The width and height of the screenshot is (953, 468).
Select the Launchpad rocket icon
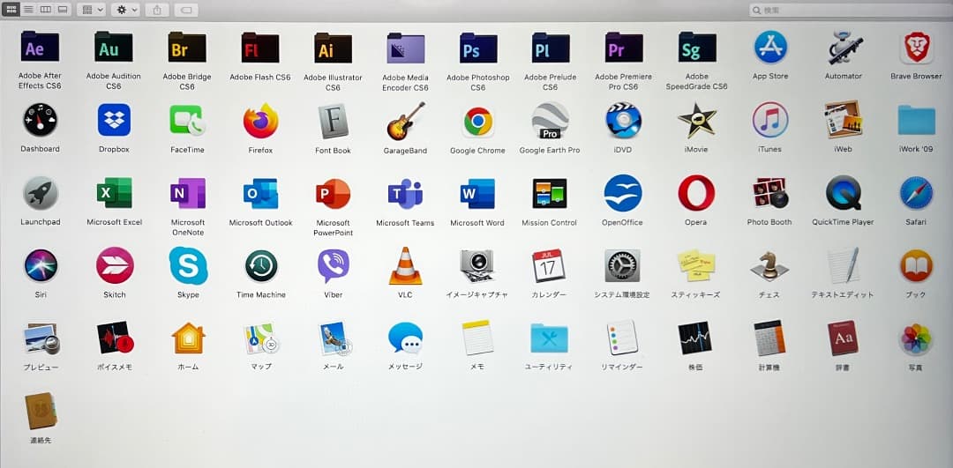tap(41, 193)
